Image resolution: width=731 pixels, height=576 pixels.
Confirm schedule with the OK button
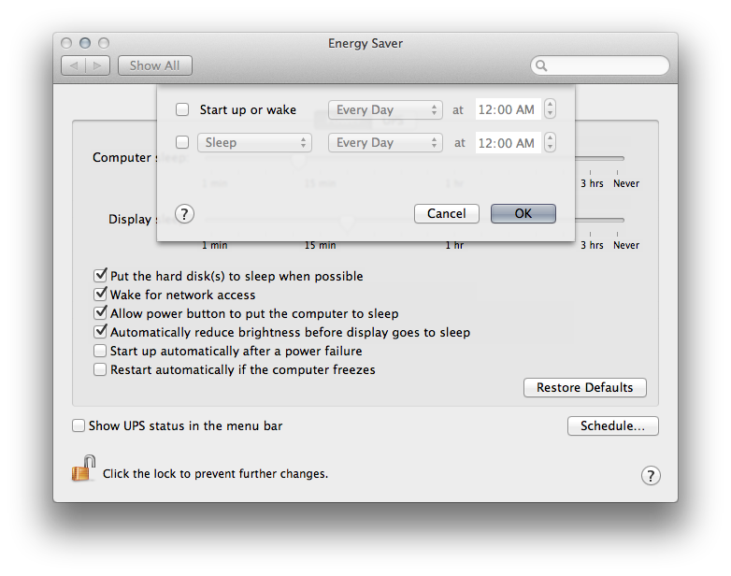coord(523,213)
